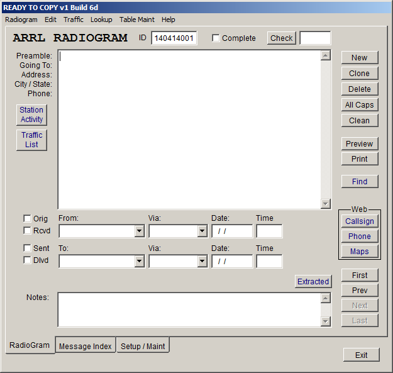Screen dimensions: 393x373
Task: Enable the Orig checkbox
Action: pos(27,218)
